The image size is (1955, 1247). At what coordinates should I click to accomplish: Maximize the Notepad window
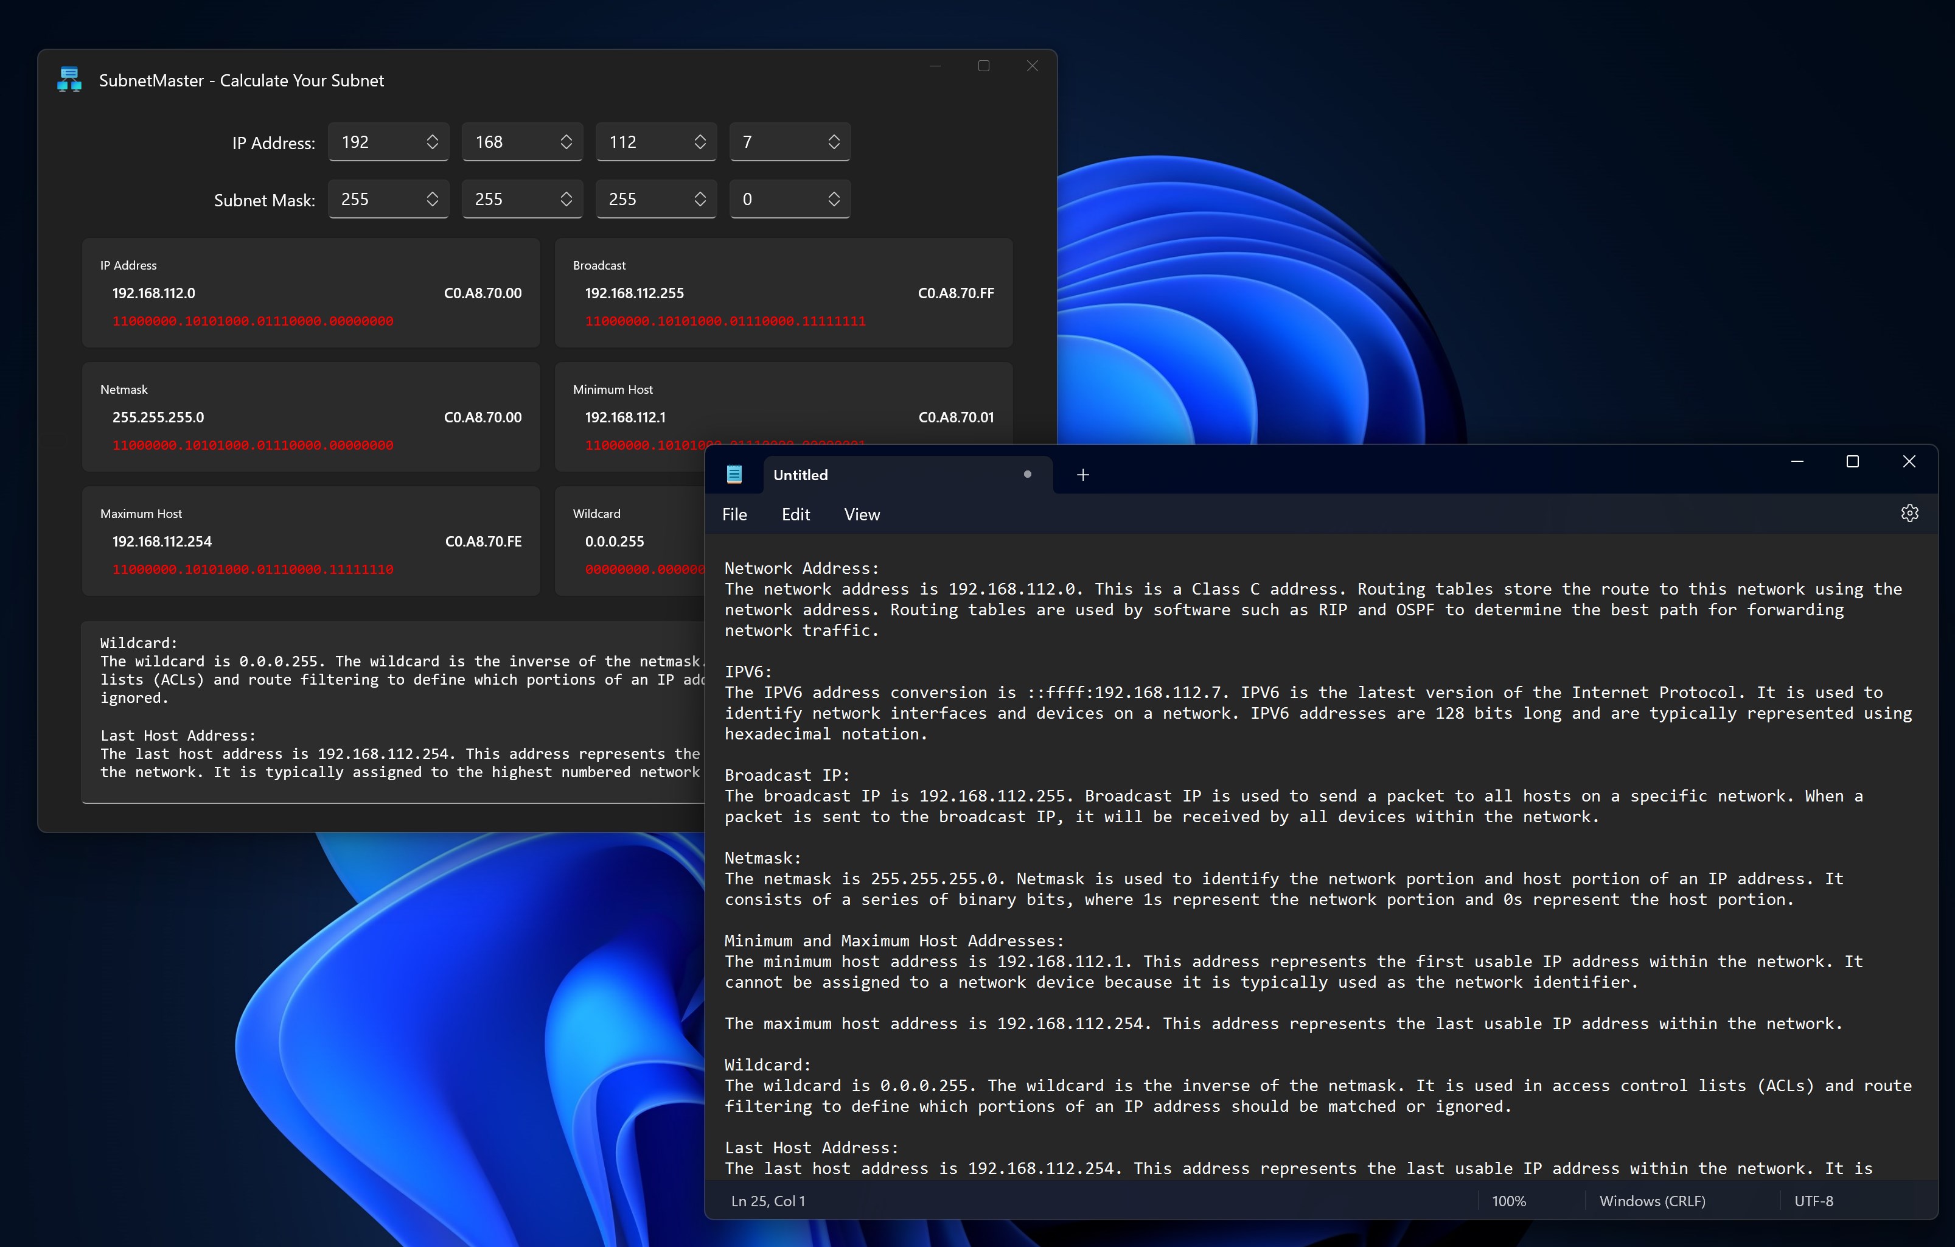tap(1853, 461)
